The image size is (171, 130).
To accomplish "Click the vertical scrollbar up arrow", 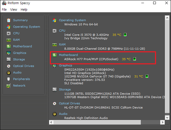I will pos(167,18).
